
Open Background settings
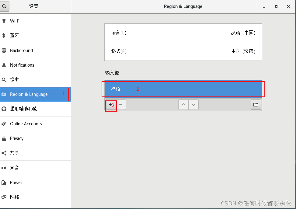[x=36, y=51]
